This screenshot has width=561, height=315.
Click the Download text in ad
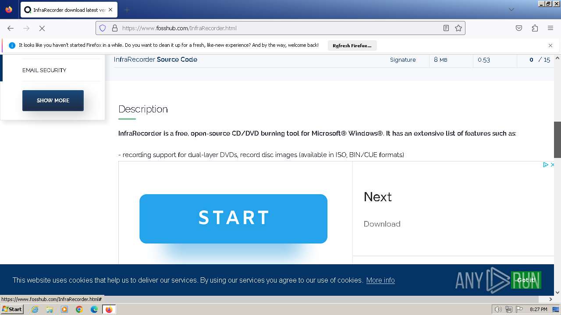382,224
